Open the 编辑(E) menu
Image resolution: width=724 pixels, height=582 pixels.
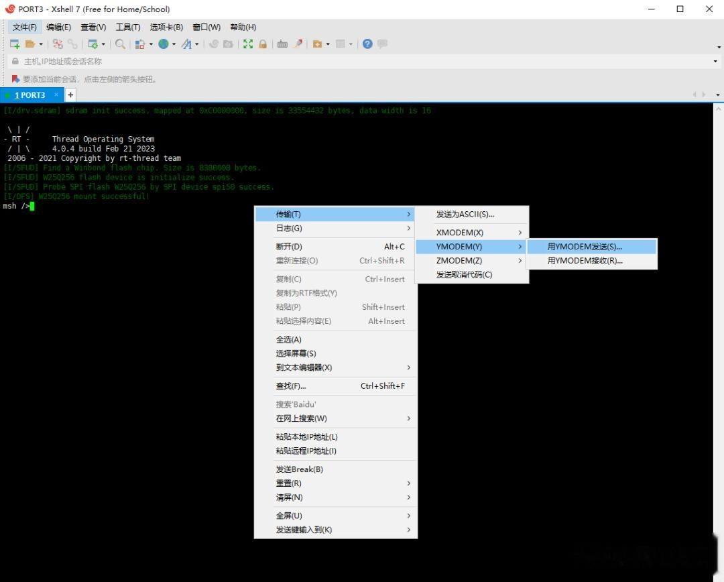tap(58, 27)
